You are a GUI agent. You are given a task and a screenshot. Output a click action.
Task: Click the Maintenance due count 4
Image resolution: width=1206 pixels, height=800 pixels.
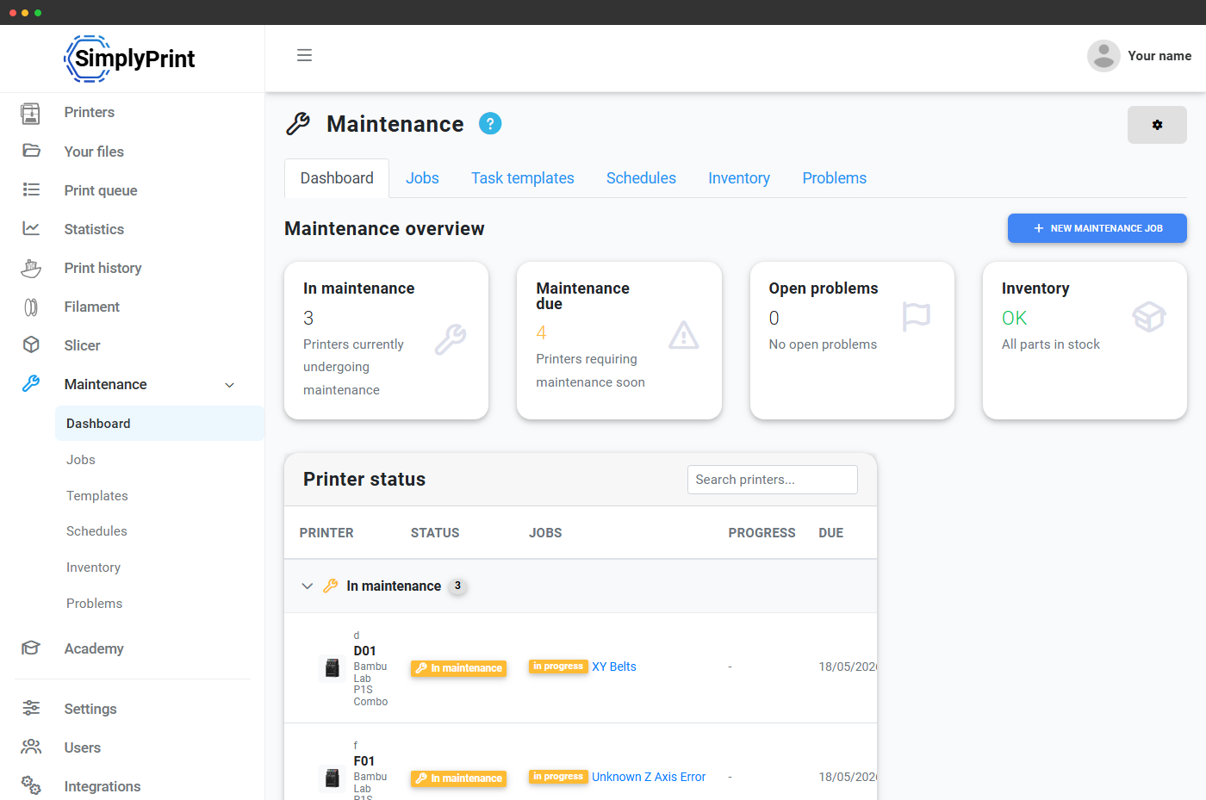pos(541,333)
